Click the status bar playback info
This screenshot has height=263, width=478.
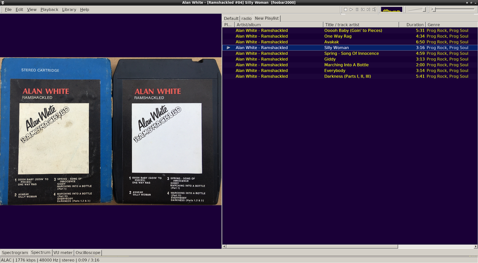coord(50,260)
